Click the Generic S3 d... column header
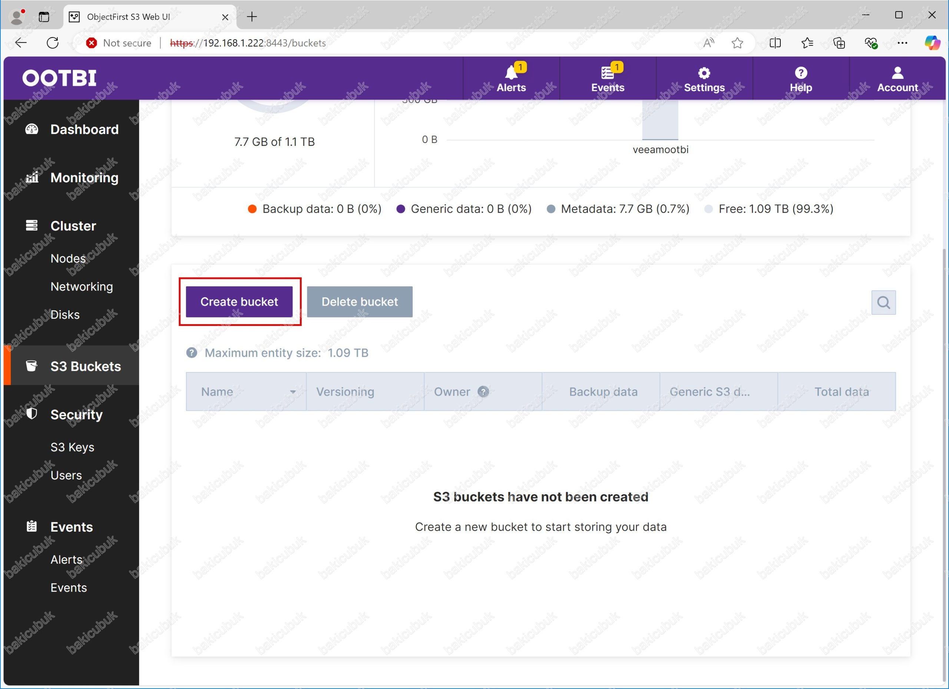Image resolution: width=949 pixels, height=689 pixels. (719, 392)
